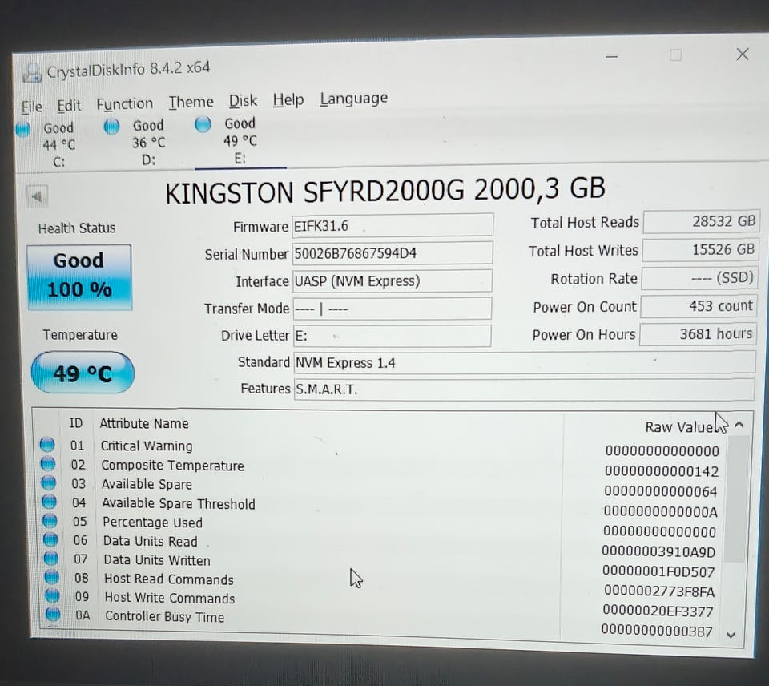Minimize the CrystalDiskInfo window
The image size is (769, 686).
[611, 57]
